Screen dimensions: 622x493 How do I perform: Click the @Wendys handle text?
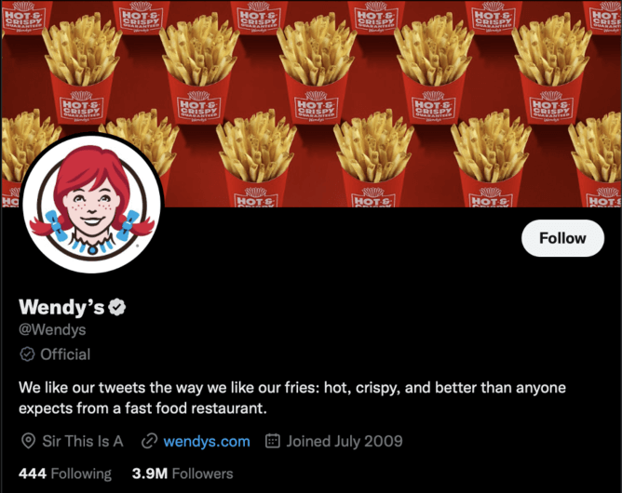click(x=52, y=329)
